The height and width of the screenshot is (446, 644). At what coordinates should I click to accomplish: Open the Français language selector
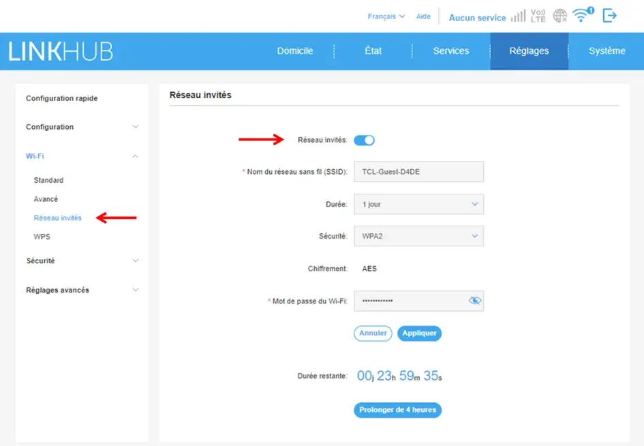pos(386,16)
